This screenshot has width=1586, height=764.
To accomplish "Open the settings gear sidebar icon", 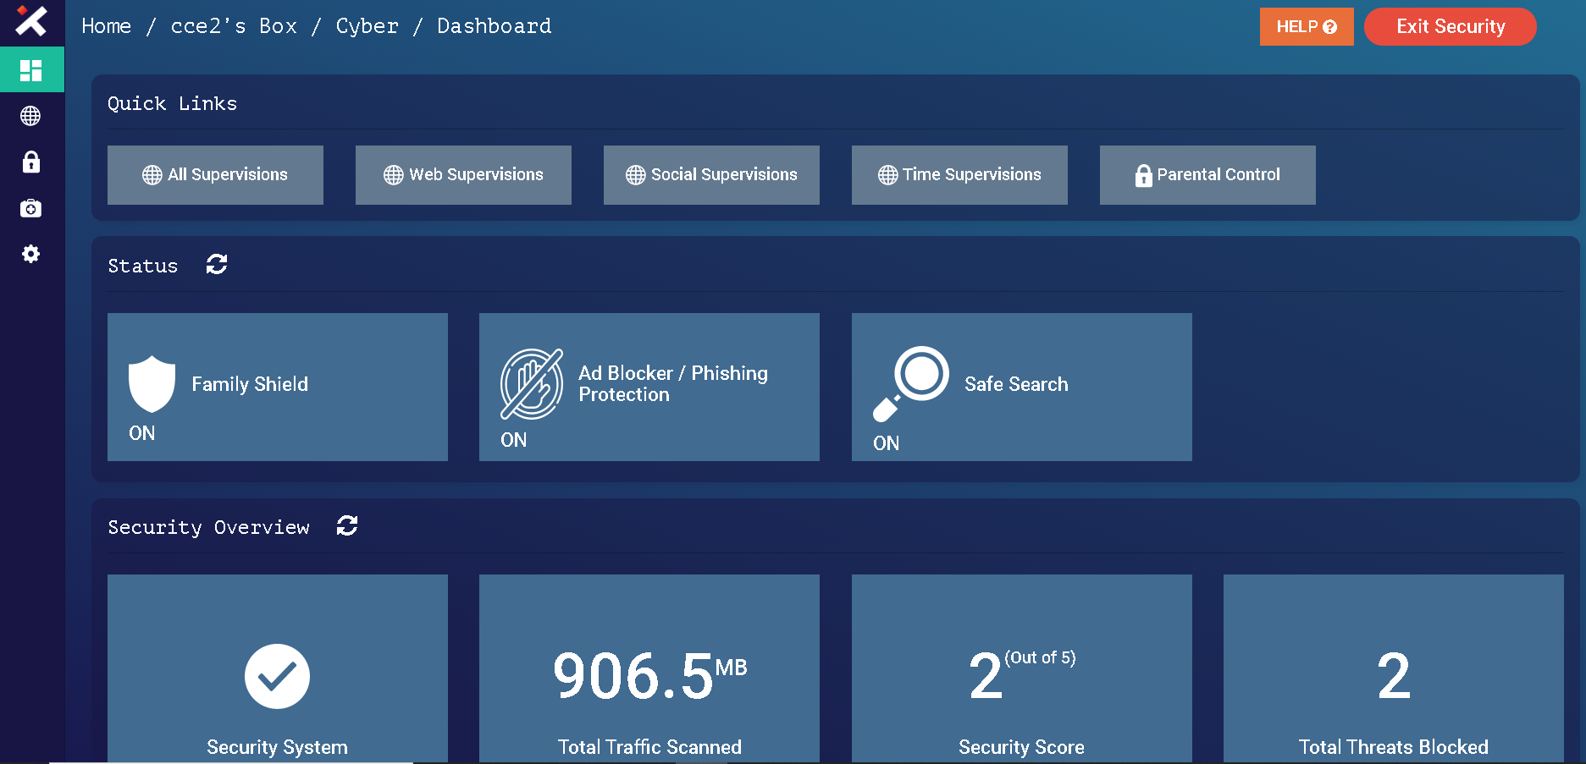I will tap(31, 254).
